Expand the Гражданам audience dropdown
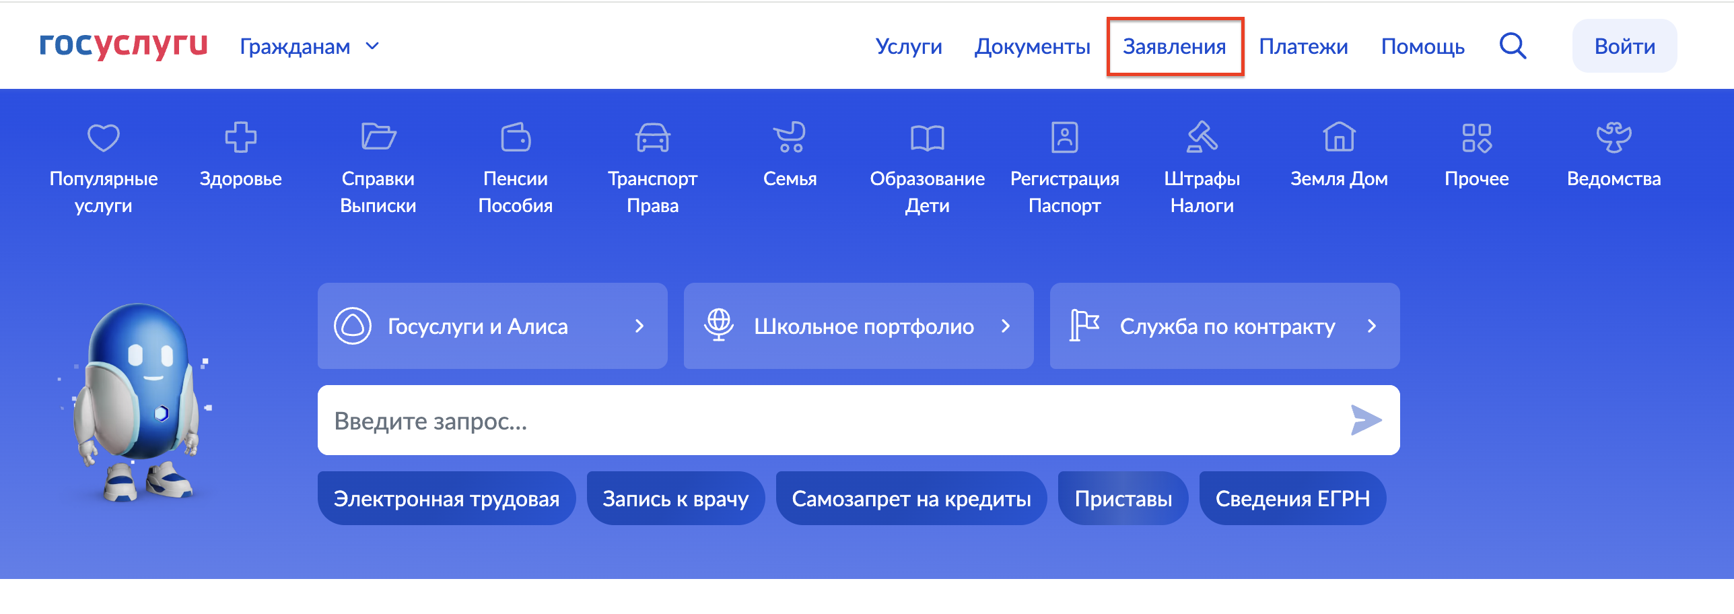 (310, 46)
